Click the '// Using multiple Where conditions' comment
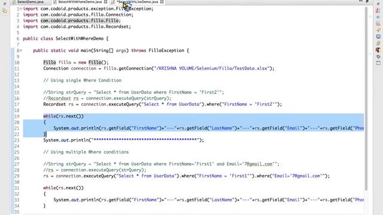This screenshot has height=215, width=383. coord(86,152)
